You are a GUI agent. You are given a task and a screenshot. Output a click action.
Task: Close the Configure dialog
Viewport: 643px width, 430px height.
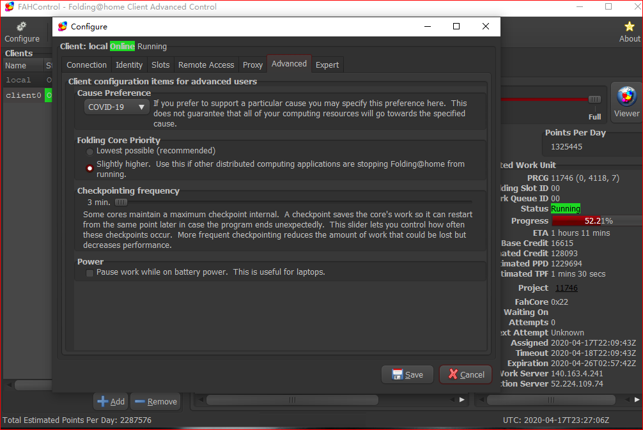[x=486, y=26]
